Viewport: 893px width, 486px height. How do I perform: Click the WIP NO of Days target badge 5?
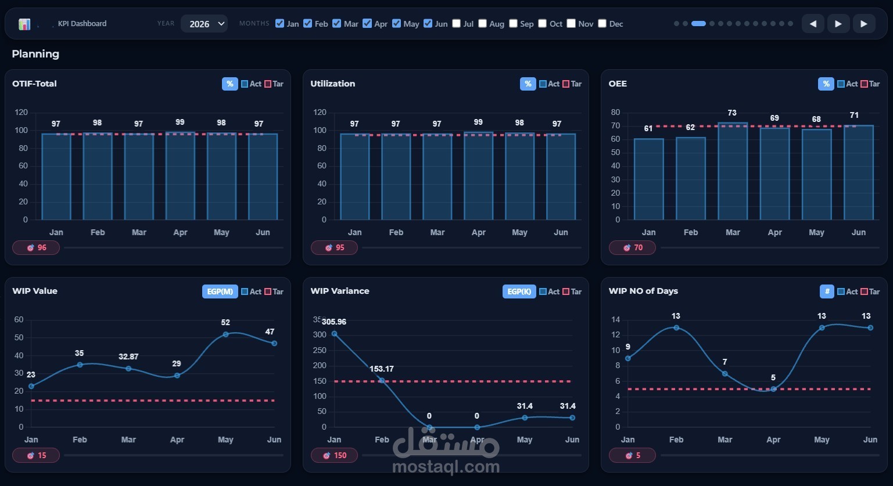point(632,456)
